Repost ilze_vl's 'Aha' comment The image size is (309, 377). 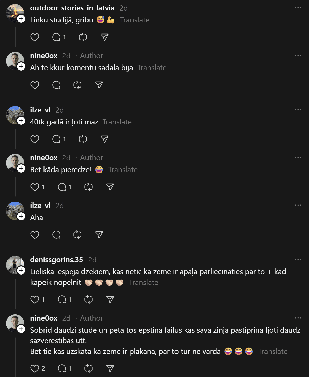pos(77,235)
